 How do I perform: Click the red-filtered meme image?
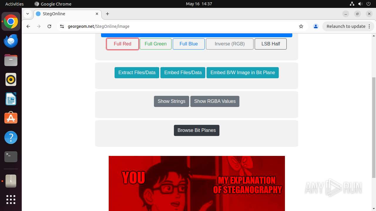[x=197, y=183]
